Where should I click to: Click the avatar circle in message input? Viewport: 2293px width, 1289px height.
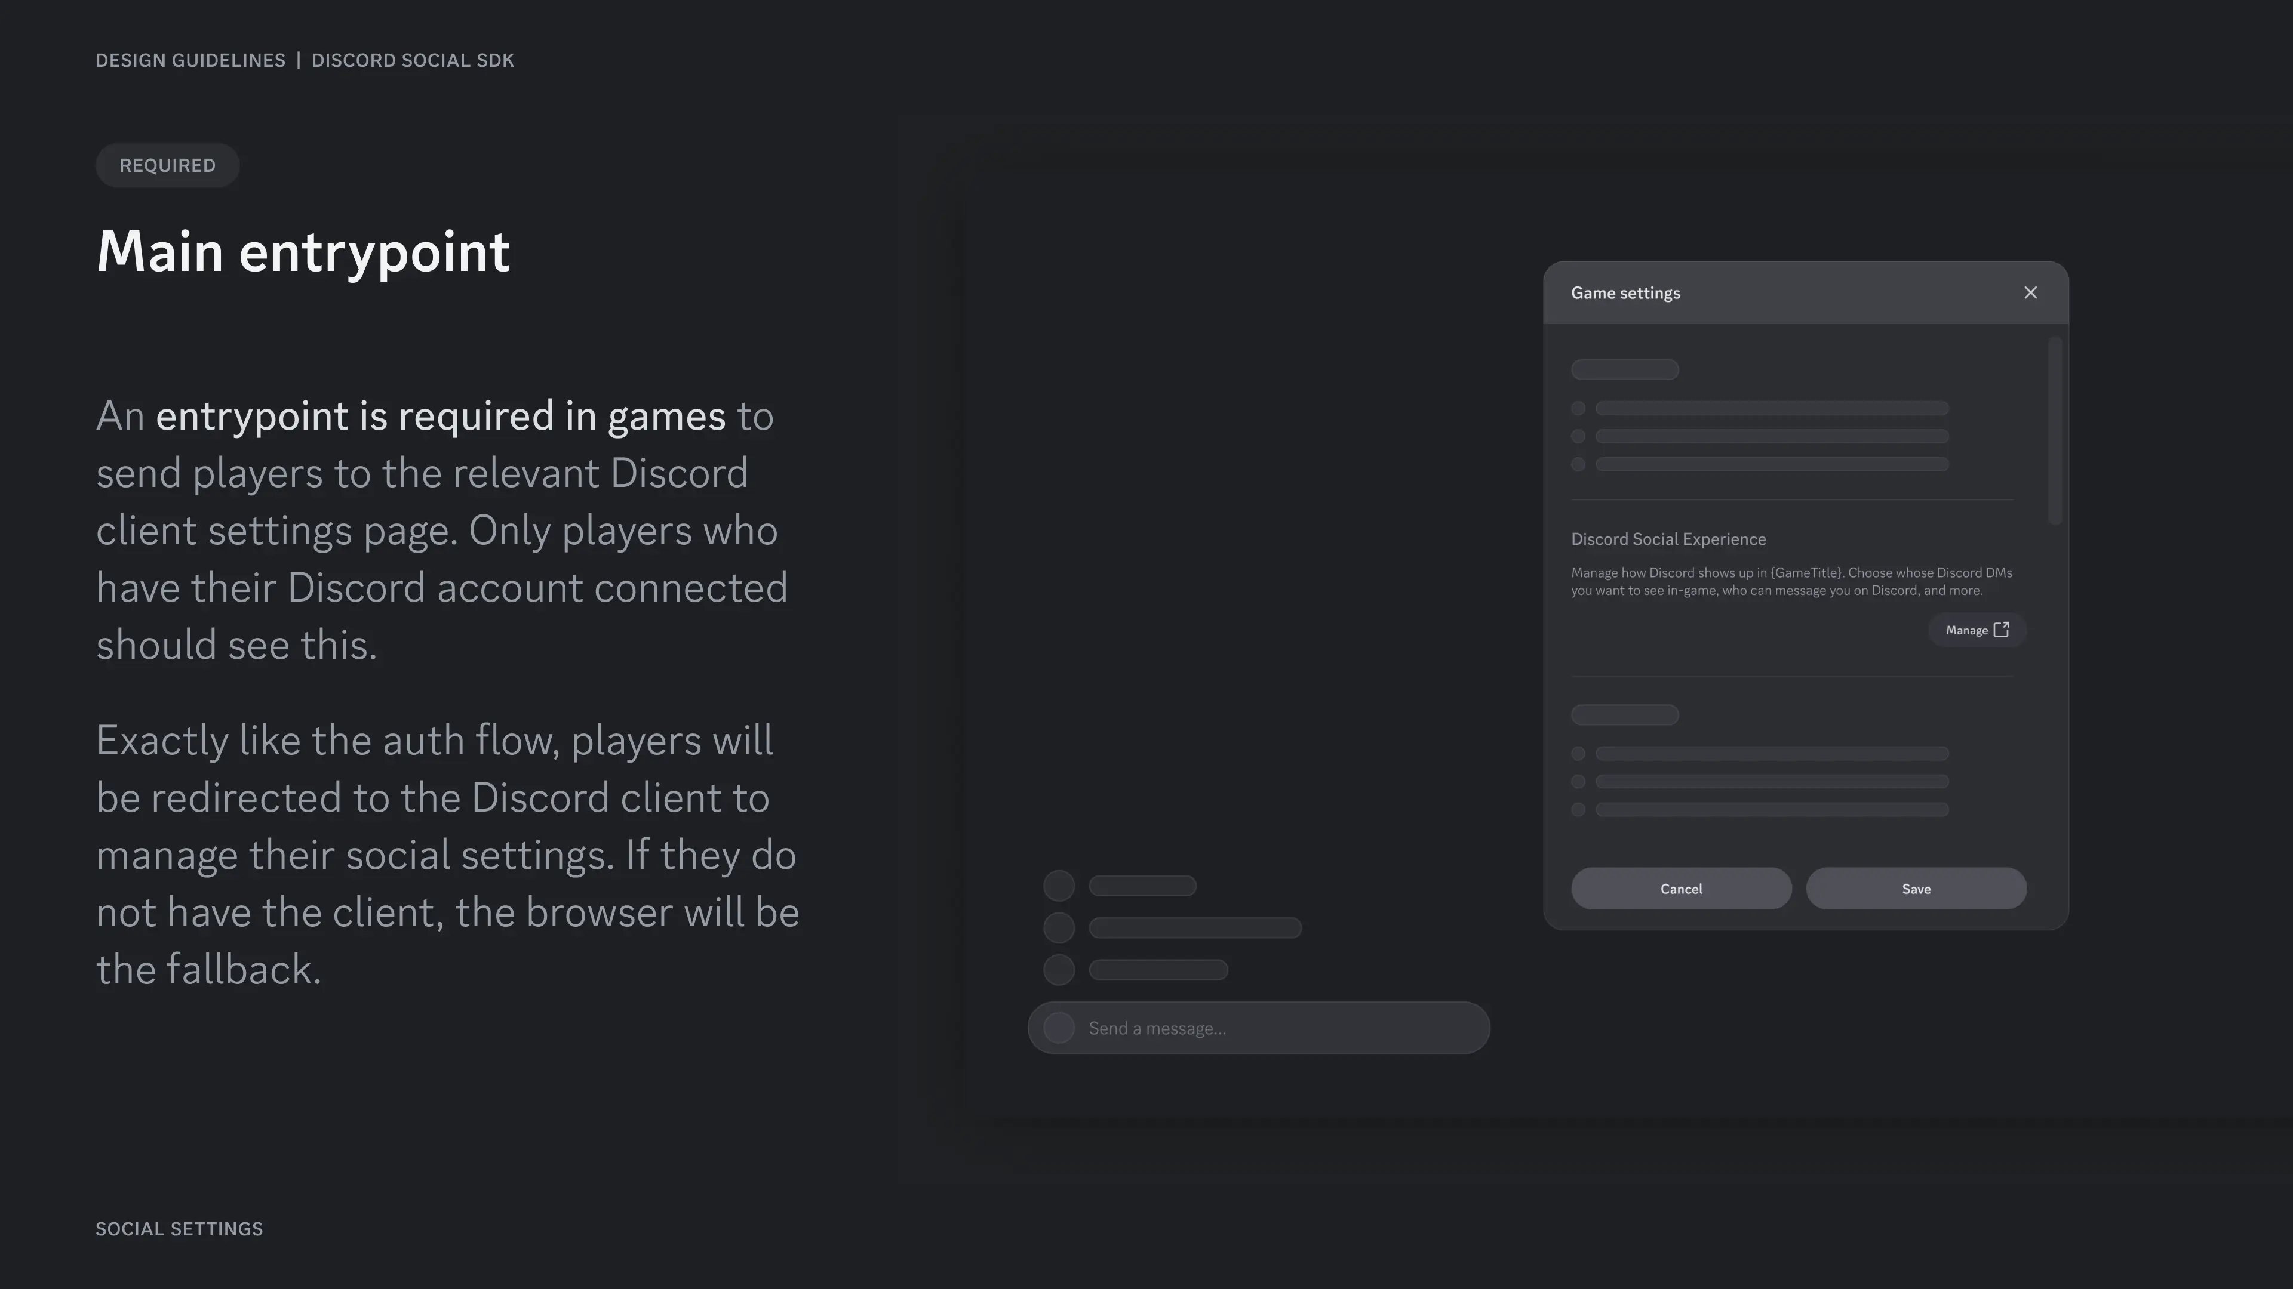point(1058,1028)
